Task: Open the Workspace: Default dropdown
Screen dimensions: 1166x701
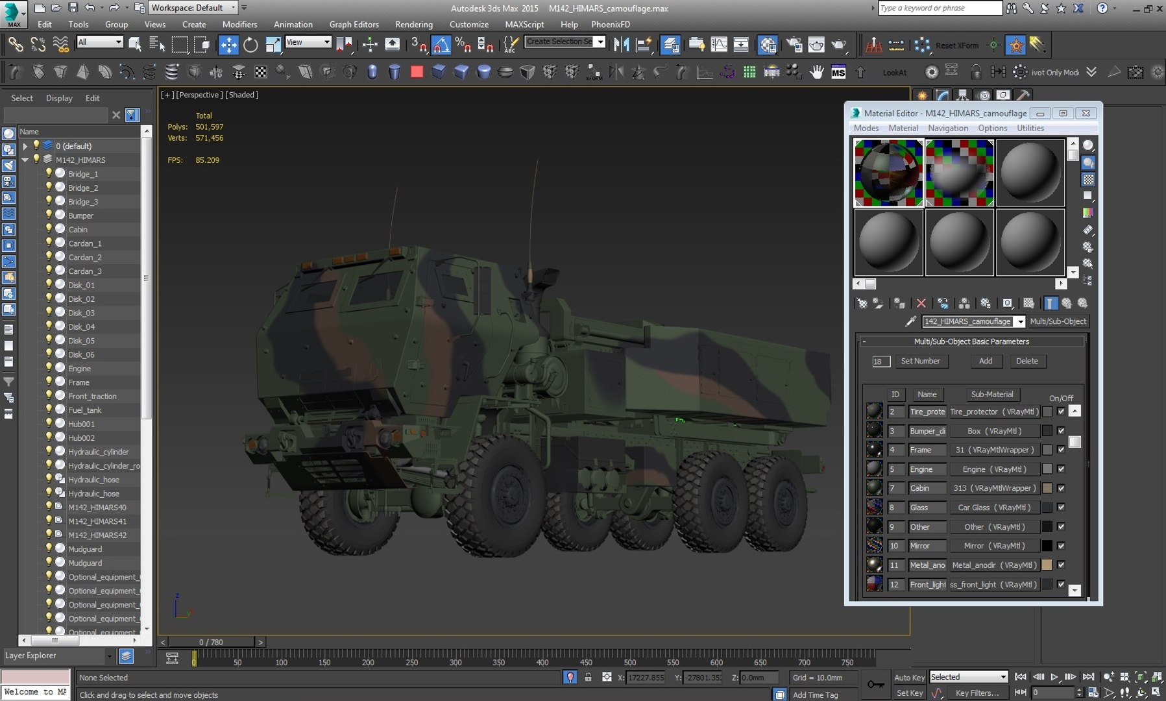Action: (x=193, y=8)
